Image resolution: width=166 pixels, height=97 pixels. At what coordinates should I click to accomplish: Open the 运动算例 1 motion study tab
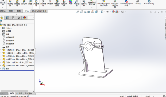click(29, 94)
